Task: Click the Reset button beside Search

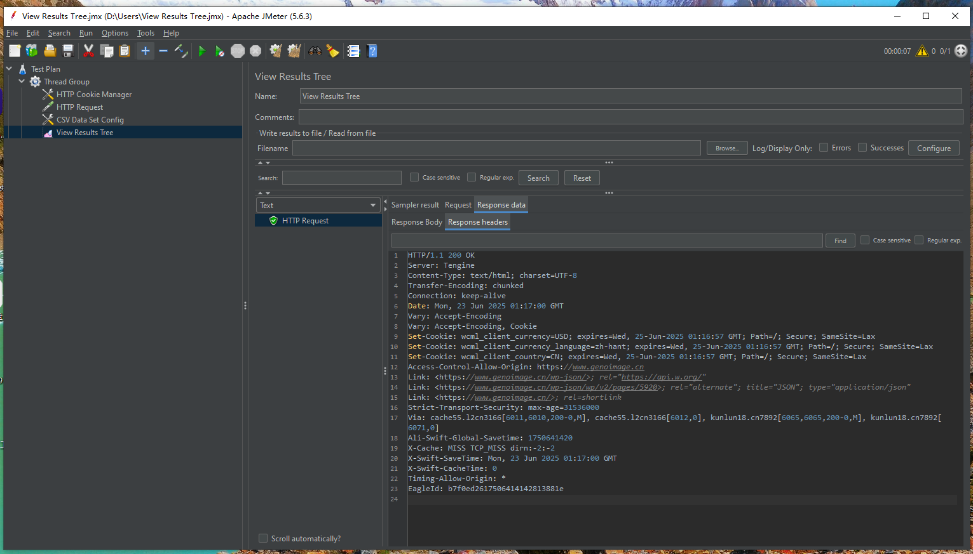Action: tap(582, 178)
